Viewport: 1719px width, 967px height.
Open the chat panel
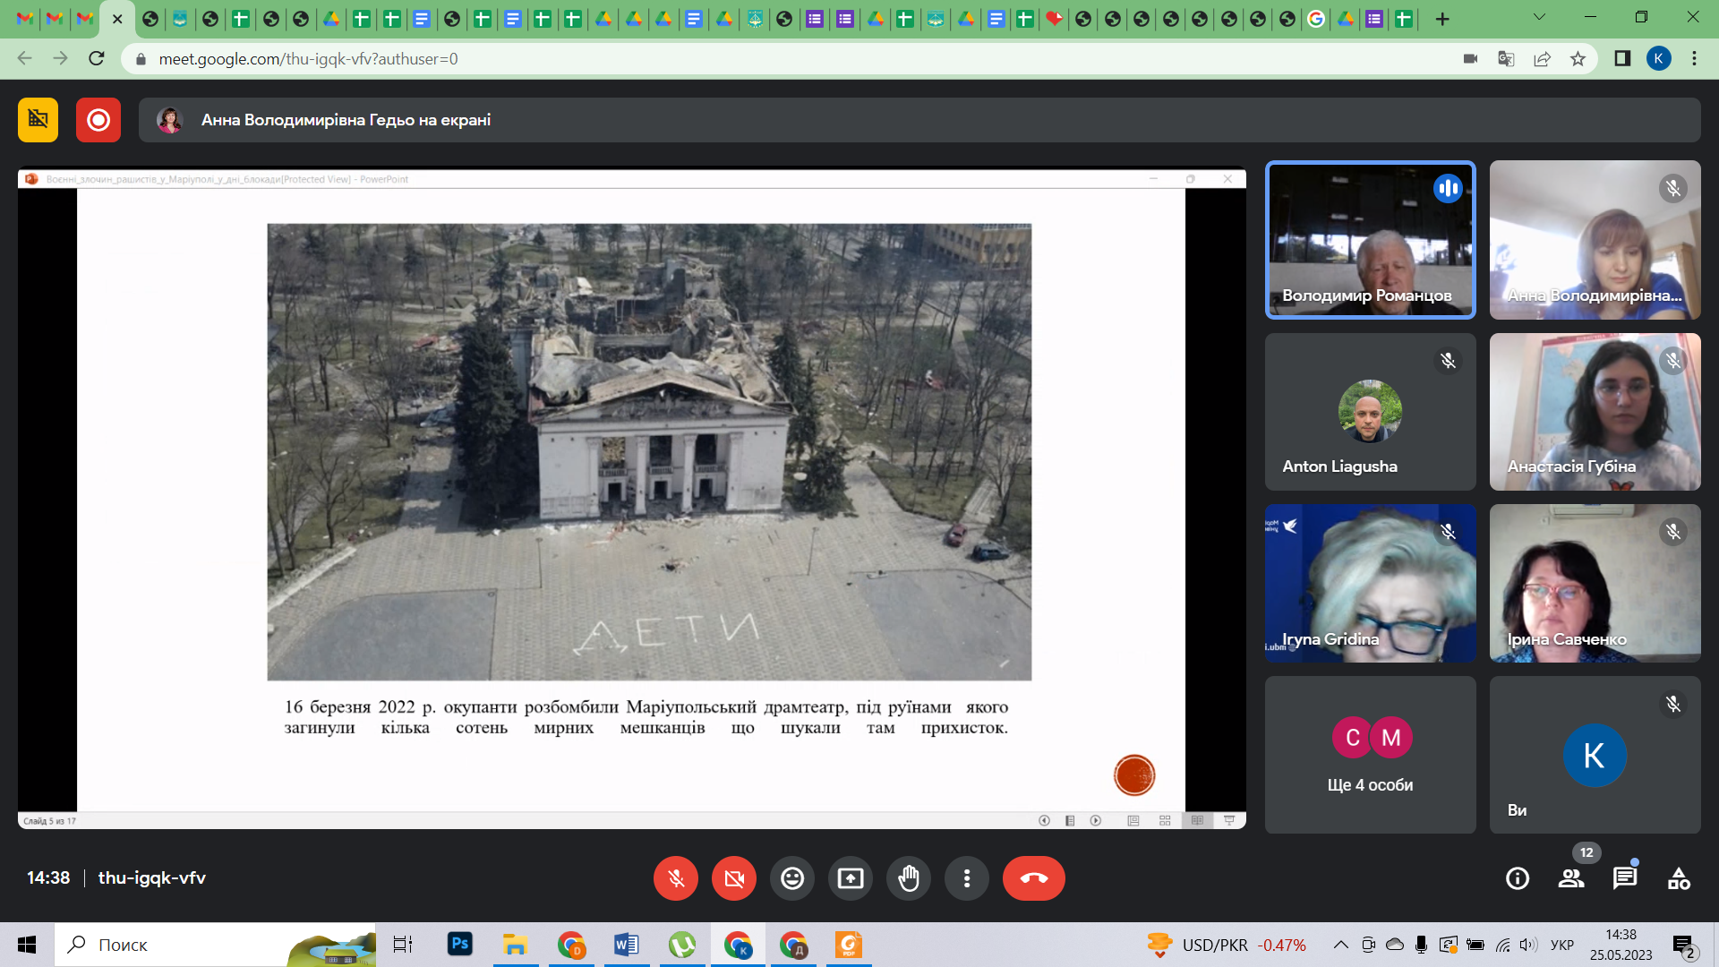point(1625,878)
